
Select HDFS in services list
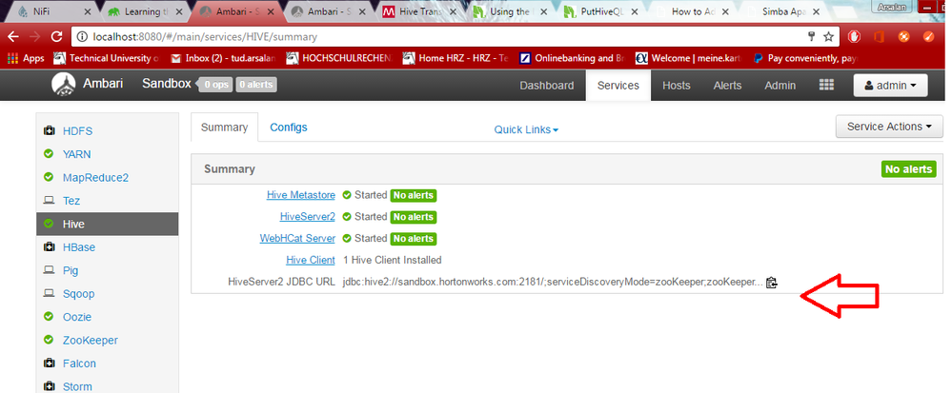point(78,131)
